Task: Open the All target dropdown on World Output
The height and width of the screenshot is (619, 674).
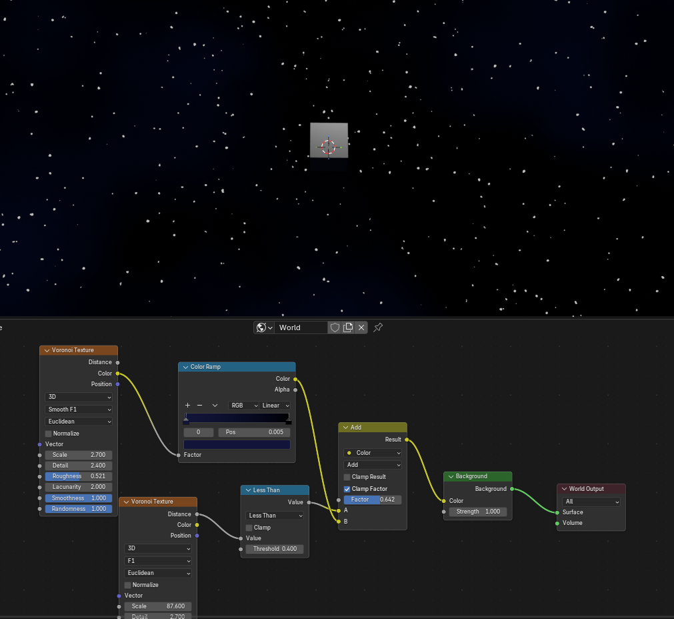Action: (591, 502)
